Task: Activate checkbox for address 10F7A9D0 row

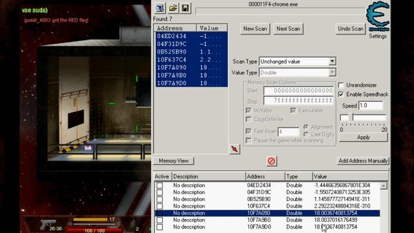Action: [160, 227]
